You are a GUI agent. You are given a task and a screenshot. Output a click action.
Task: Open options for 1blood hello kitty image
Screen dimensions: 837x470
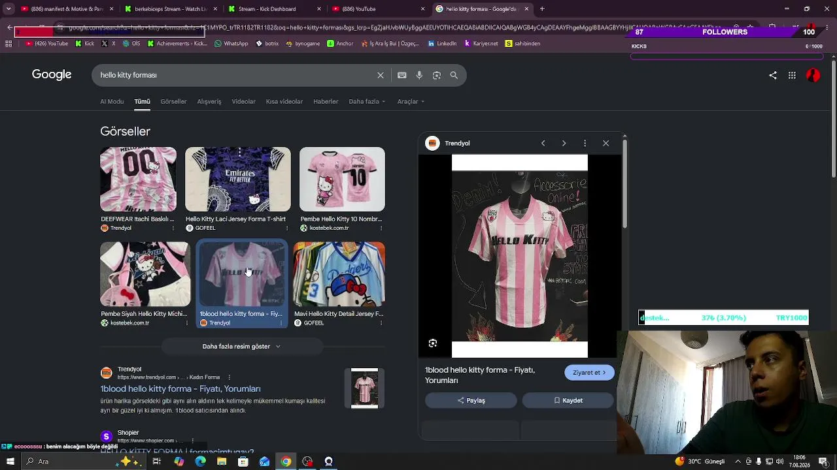(x=281, y=322)
